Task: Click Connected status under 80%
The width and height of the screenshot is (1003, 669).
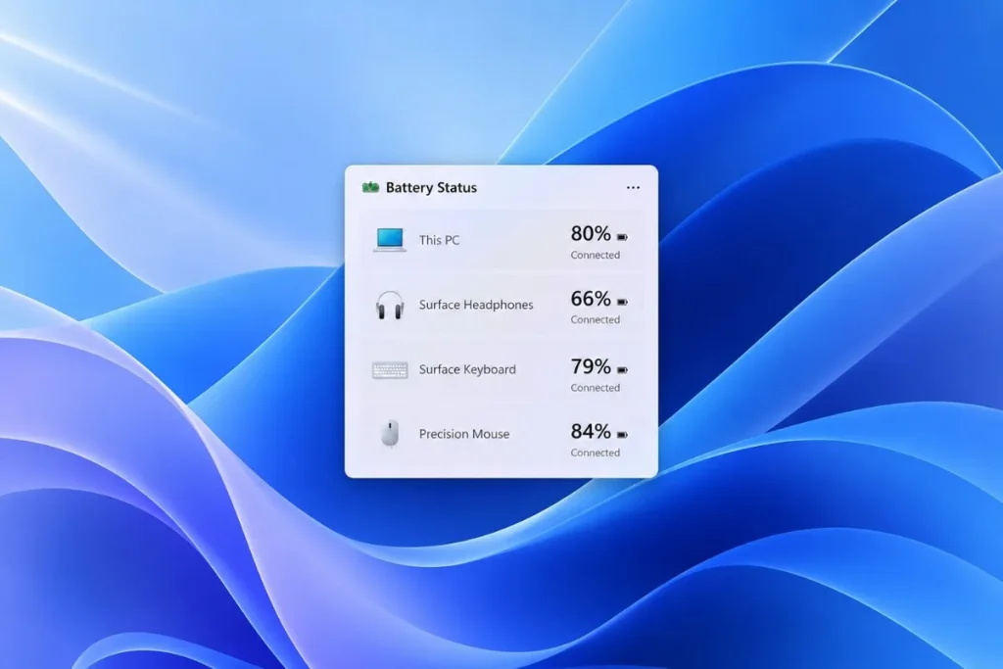Action: click(595, 255)
